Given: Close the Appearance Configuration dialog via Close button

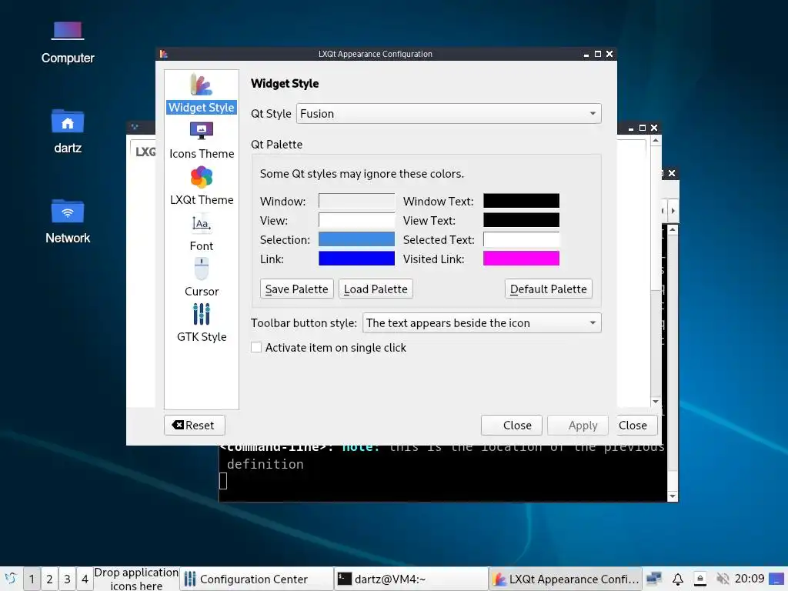Looking at the screenshot, I should [511, 425].
